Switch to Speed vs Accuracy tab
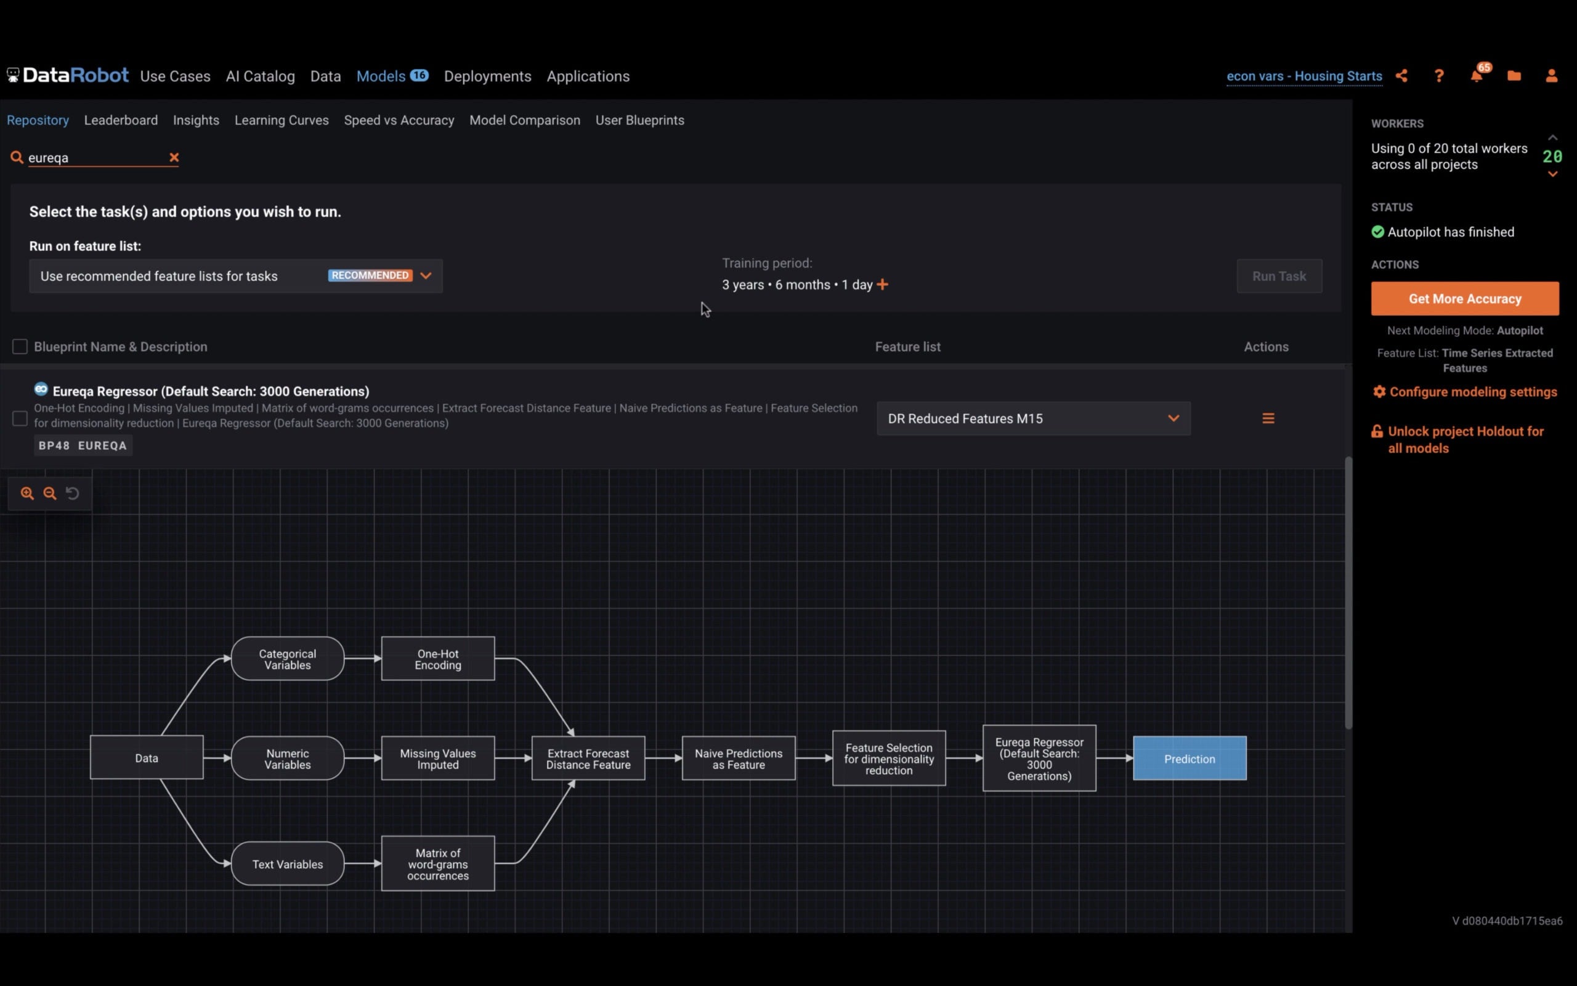Viewport: 1577px width, 986px height. coord(399,120)
